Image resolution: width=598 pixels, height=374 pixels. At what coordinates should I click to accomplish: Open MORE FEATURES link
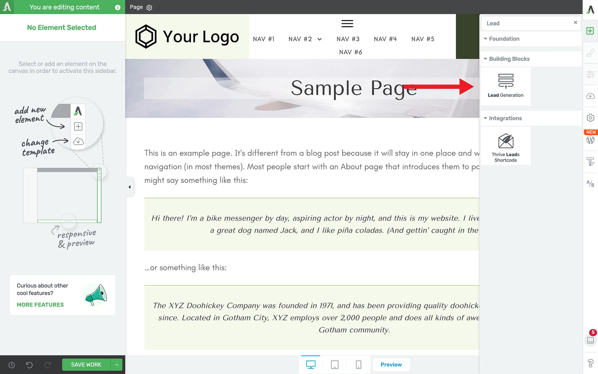coord(40,305)
